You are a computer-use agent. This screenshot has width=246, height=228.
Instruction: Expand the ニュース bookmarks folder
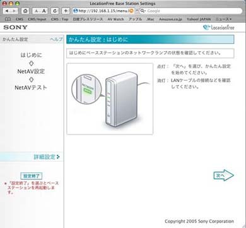pos(223,19)
